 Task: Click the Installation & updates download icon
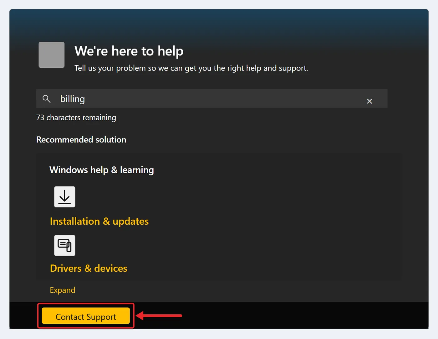point(65,197)
